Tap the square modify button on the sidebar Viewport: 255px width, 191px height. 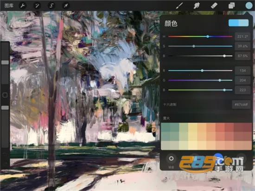5,95
